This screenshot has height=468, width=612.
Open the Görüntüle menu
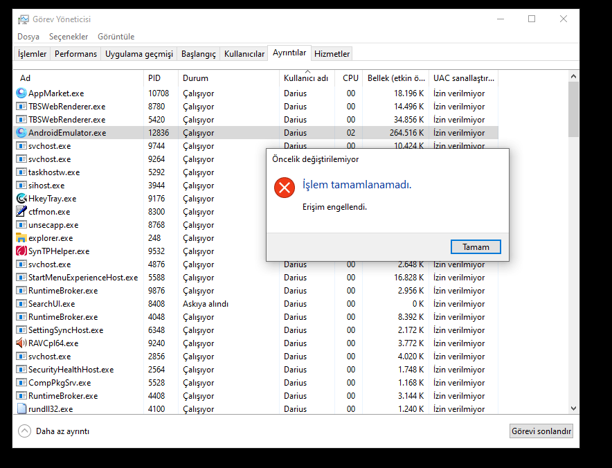pyautogui.click(x=116, y=37)
